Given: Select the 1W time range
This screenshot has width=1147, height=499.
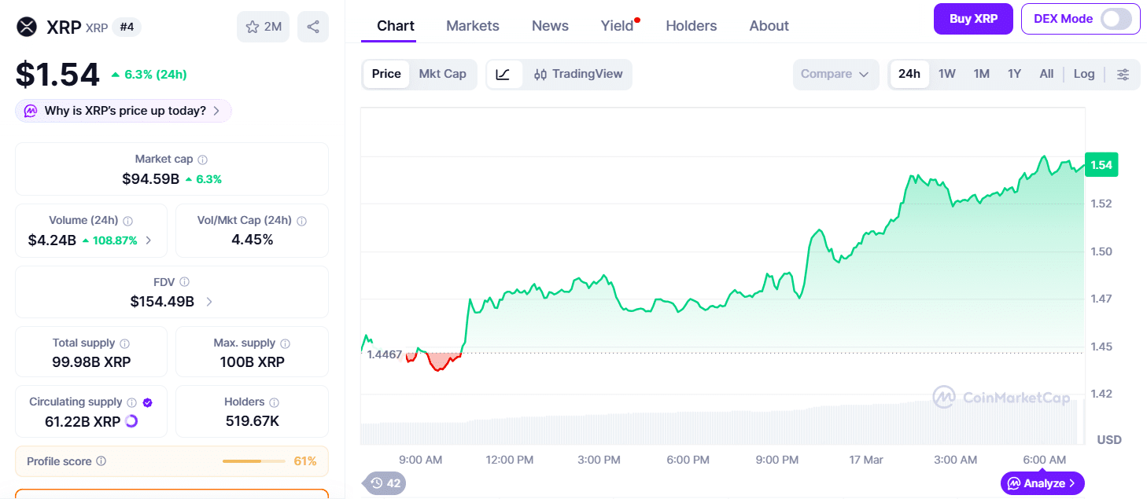Looking at the screenshot, I should 946,74.
